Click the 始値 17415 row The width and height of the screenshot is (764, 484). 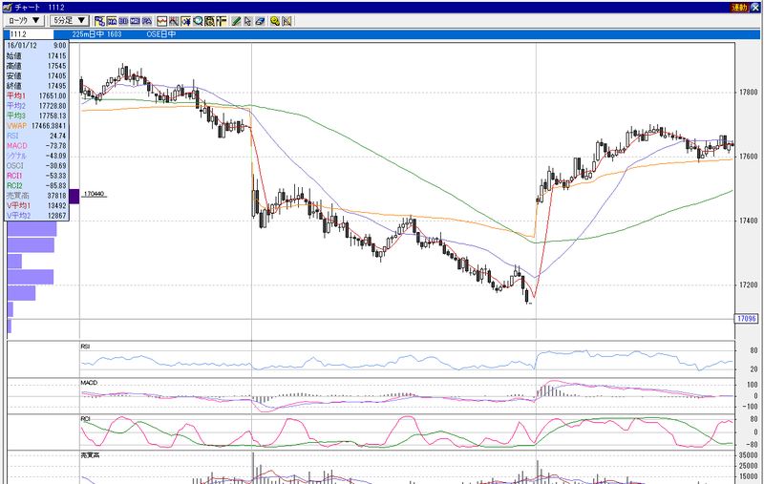point(36,55)
